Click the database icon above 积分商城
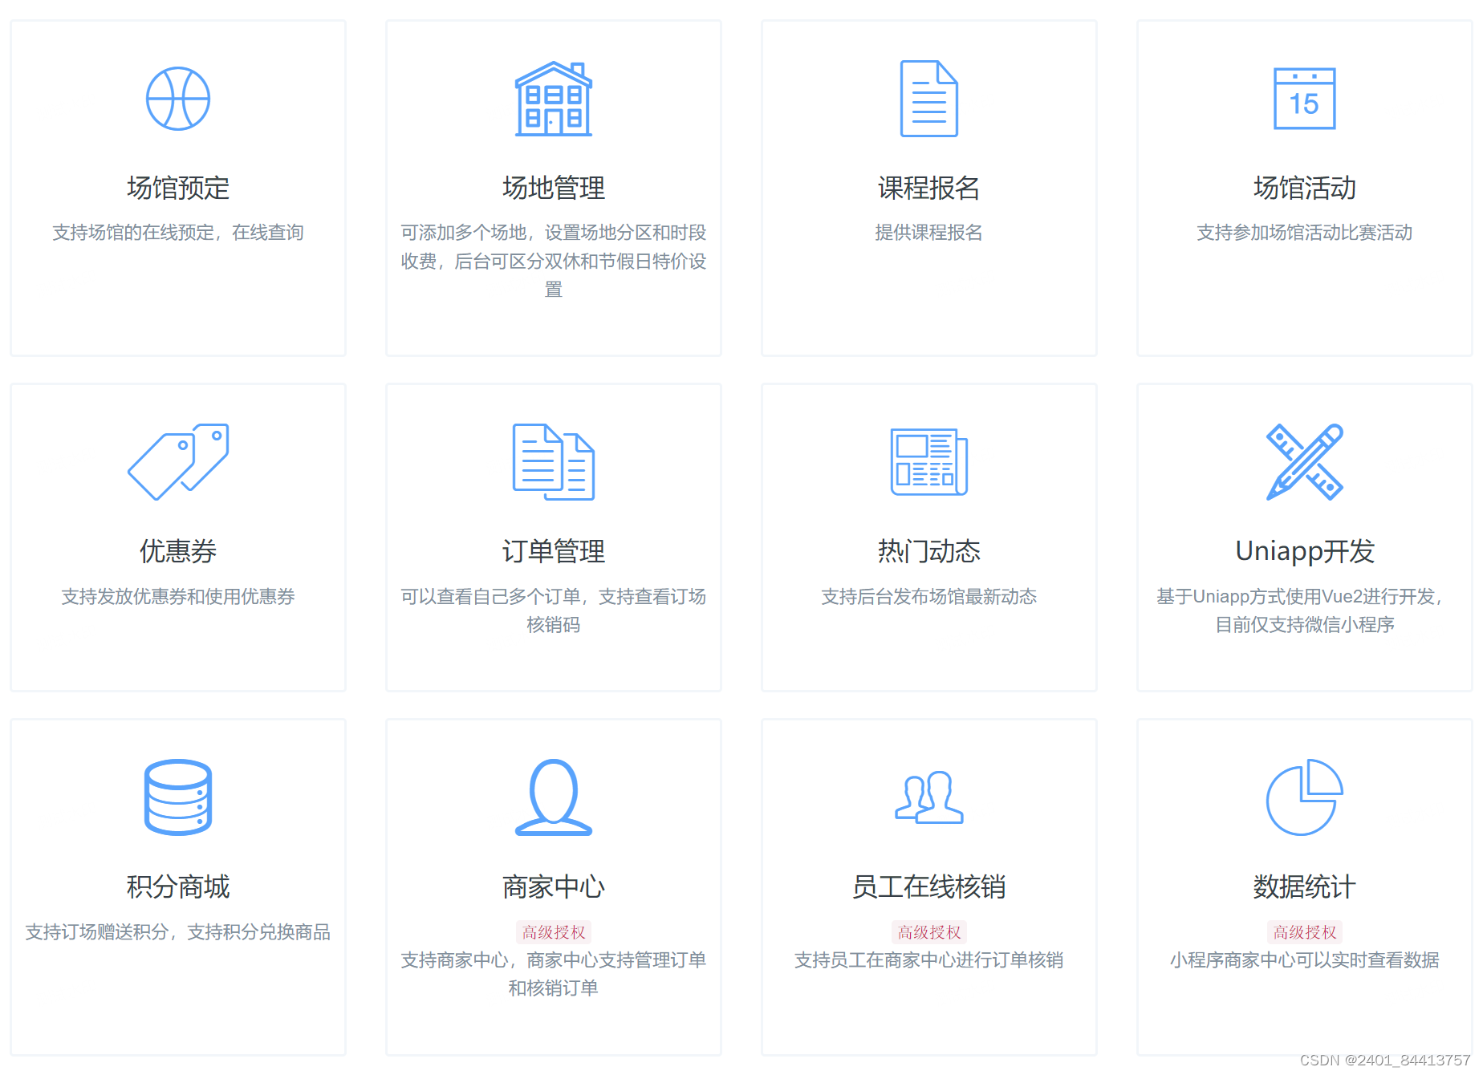Viewport: 1483px width, 1075px height. point(178,797)
